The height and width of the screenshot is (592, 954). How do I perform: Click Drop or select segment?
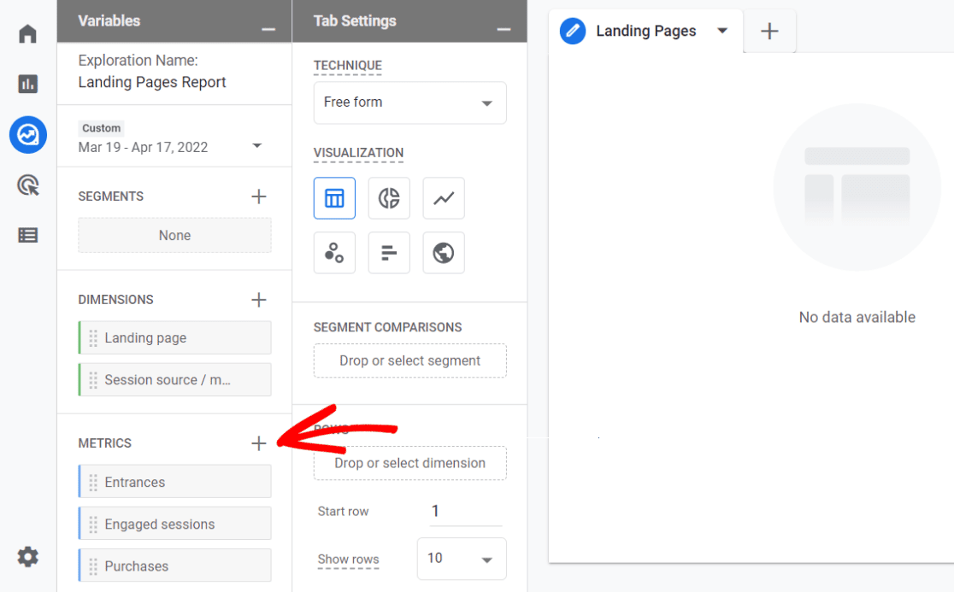(x=409, y=360)
